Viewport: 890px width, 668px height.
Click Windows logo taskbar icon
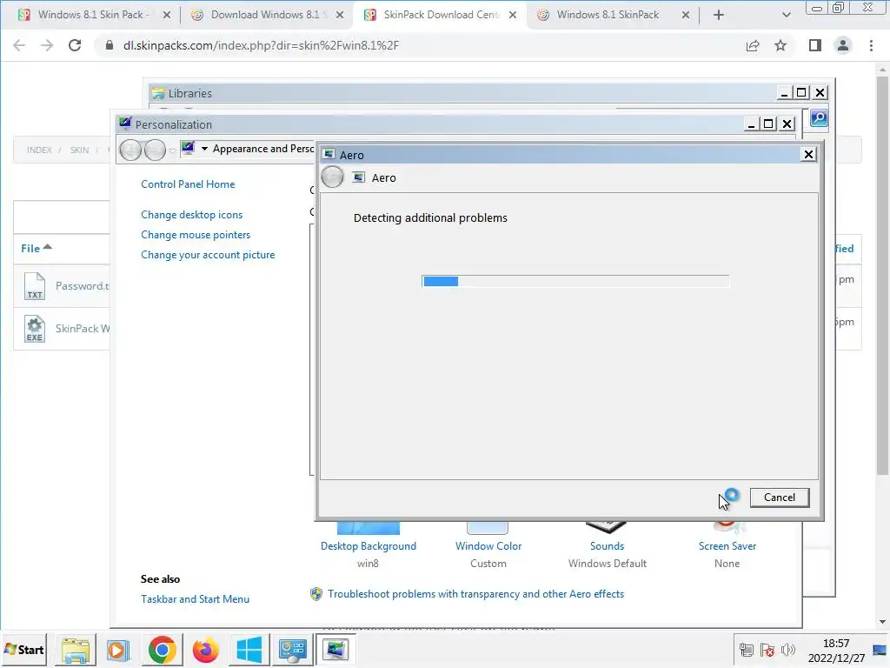pyautogui.click(x=249, y=650)
